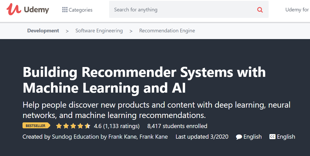This screenshot has height=156, width=310.
Task: Click the 4.6 rating value
Action: (x=98, y=126)
